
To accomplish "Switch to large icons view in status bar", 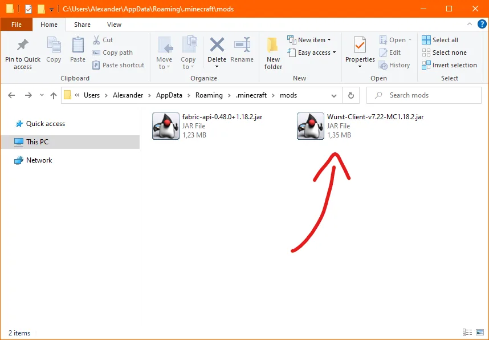I will click(480, 333).
